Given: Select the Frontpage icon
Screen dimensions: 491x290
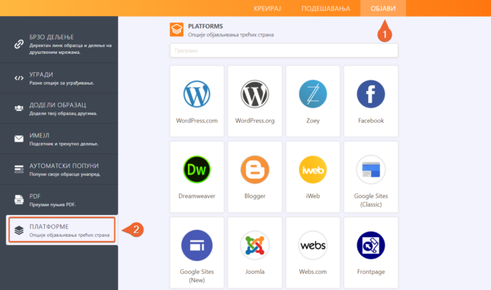Looking at the screenshot, I should 371,245.
